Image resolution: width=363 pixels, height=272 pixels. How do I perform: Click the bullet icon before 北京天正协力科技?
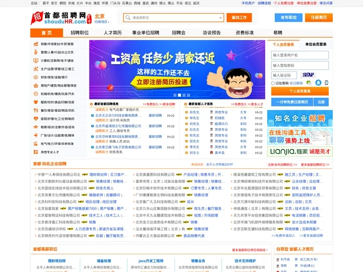[92, 115]
